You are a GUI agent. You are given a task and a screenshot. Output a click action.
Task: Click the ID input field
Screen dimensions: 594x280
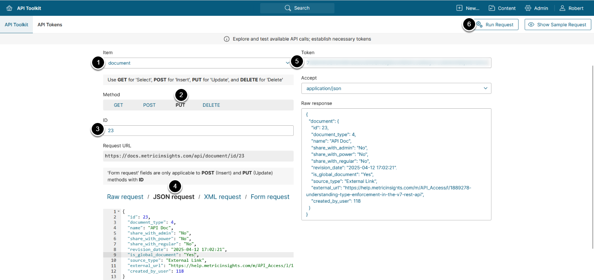198,131
